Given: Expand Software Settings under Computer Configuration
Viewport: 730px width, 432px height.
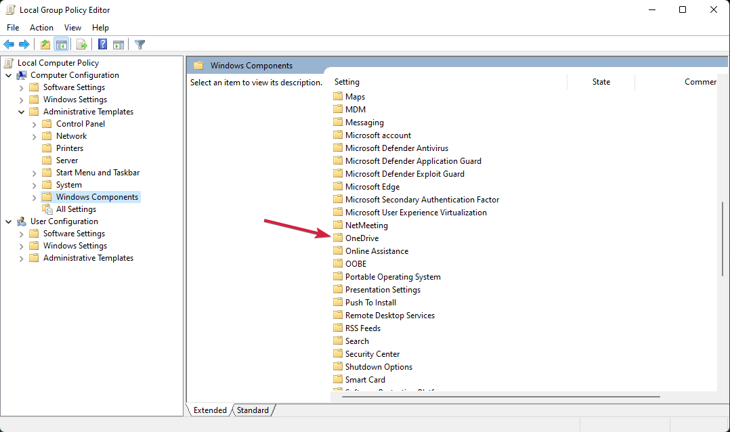Looking at the screenshot, I should [21, 87].
